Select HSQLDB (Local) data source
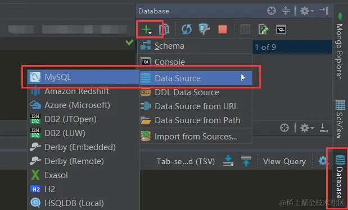Screen dimensions: 348x210 (83, 203)
